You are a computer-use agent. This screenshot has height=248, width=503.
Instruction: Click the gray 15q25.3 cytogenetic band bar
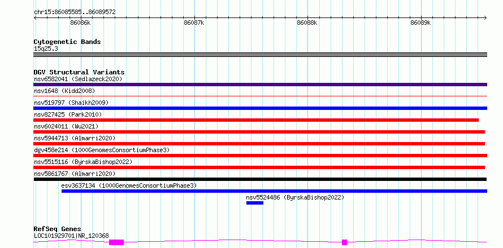260,55
